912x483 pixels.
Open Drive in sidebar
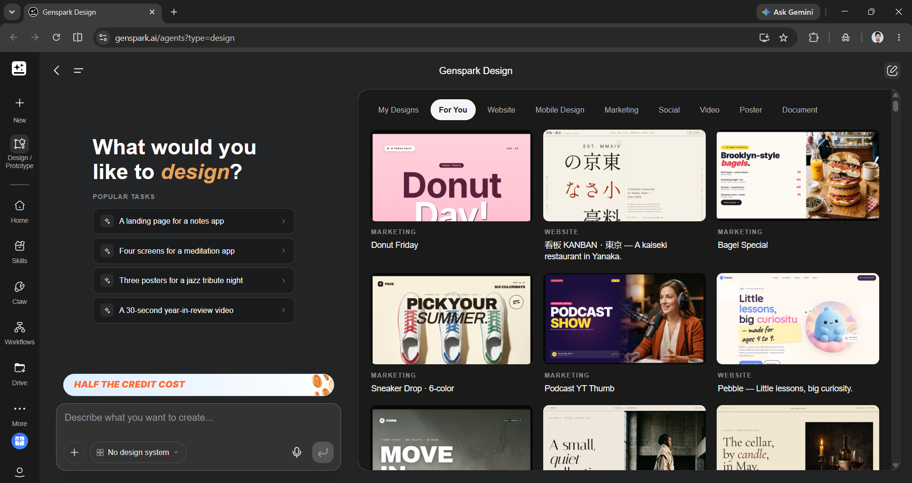coord(19,374)
